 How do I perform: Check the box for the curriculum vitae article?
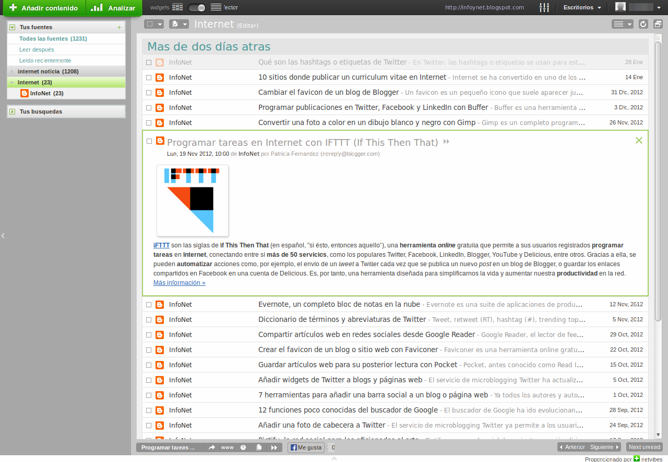[149, 78]
